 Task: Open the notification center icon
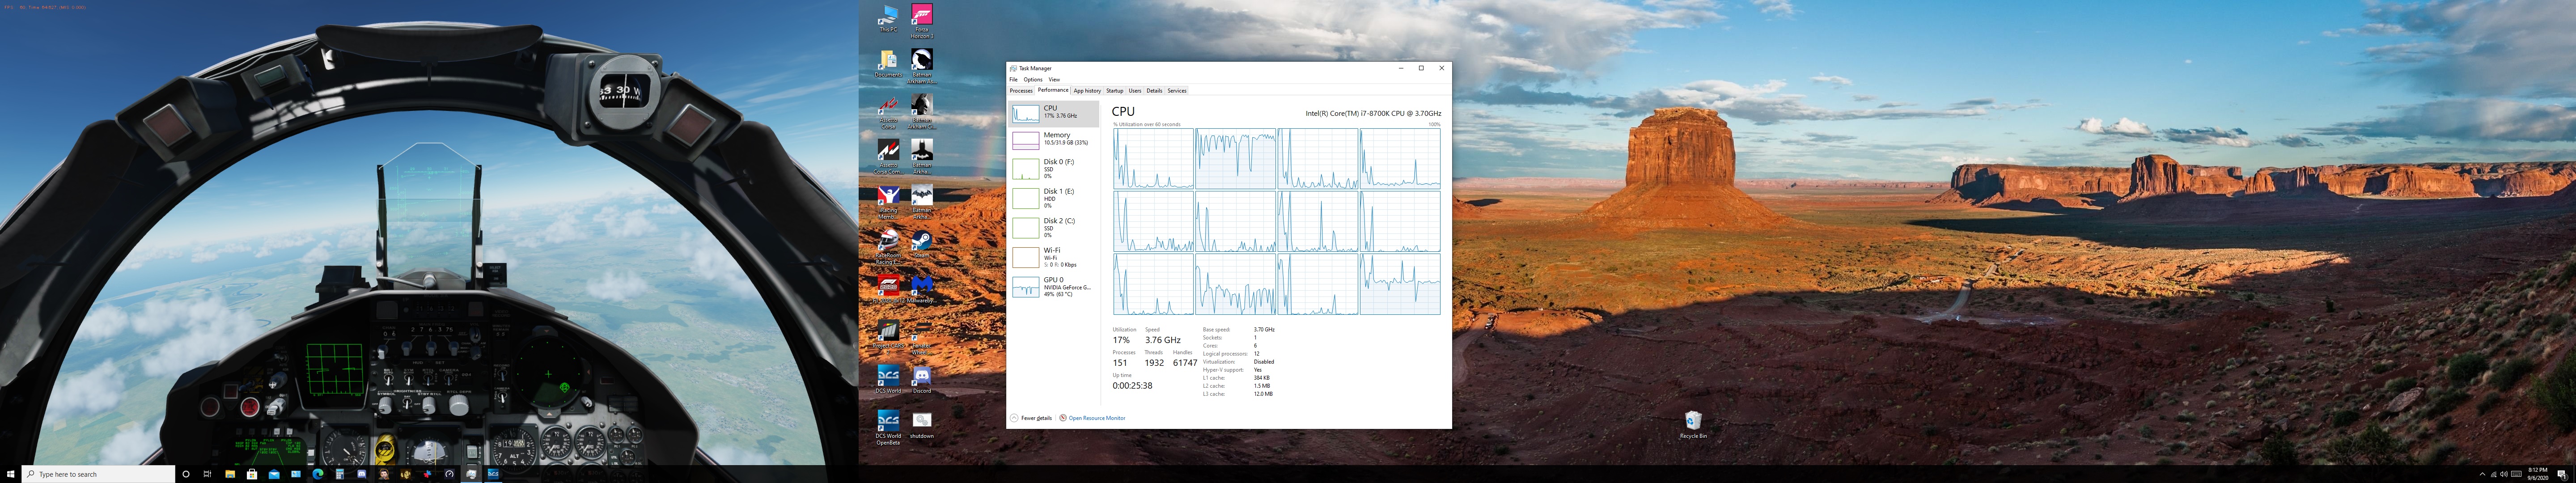point(2563,474)
